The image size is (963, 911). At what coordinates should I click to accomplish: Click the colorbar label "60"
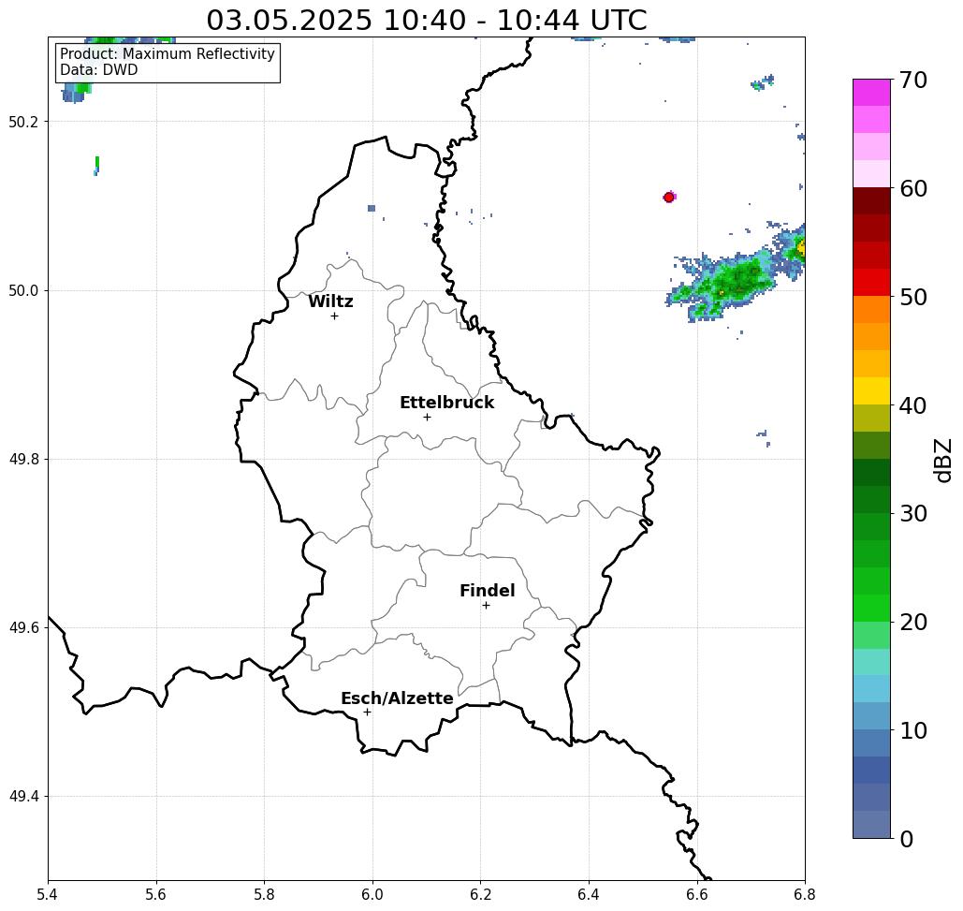point(913,188)
